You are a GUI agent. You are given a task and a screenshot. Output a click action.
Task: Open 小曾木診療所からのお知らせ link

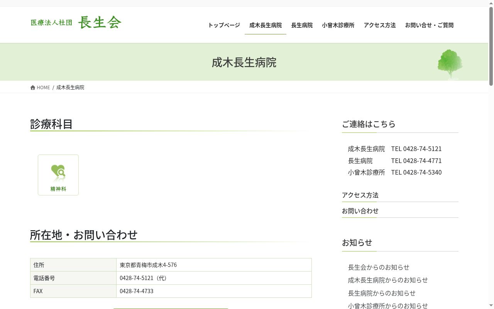tap(388, 306)
